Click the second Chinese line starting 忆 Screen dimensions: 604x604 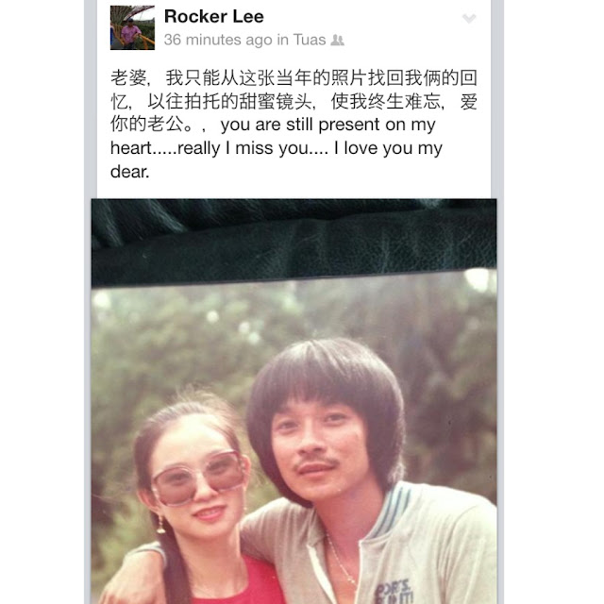point(294,102)
